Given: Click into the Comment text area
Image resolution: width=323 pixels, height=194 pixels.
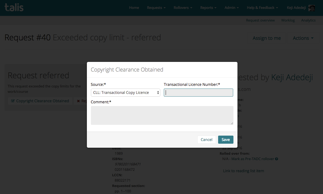Looking at the screenshot, I should pos(162,115).
